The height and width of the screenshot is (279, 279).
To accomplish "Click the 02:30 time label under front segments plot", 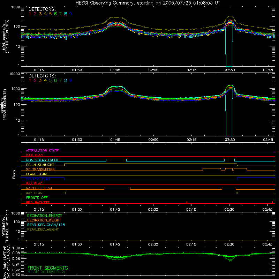I will pyautogui.click(x=230, y=70).
